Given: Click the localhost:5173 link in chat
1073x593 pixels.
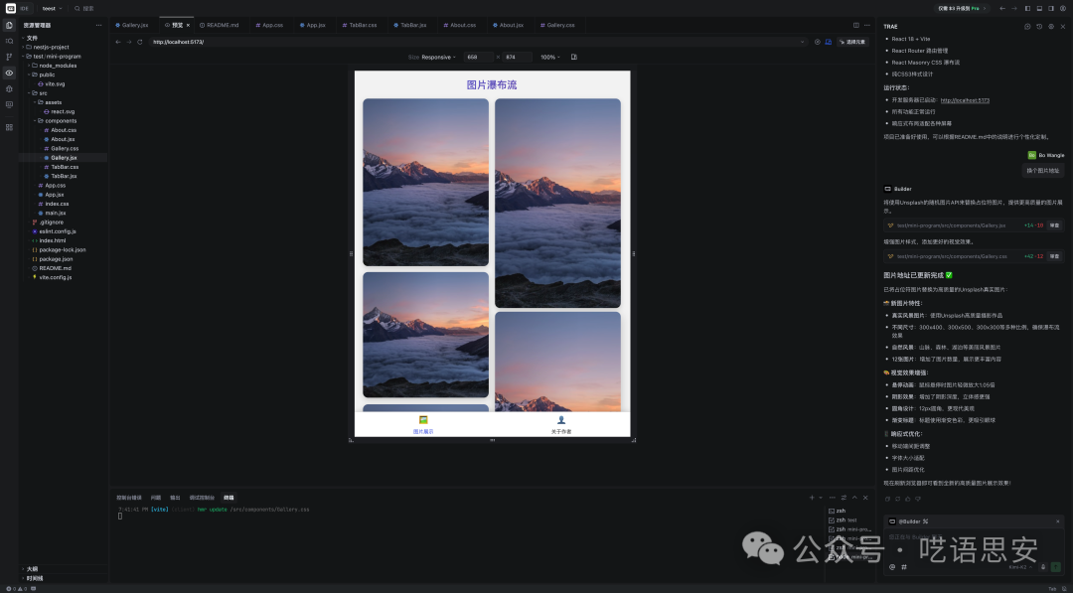Looking at the screenshot, I should coord(965,100).
